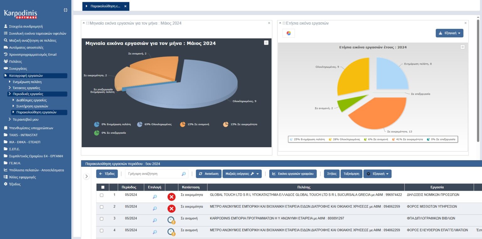Collapse the sidebar using the shrink icon
This screenshot has width=482, height=239.
coord(65,10)
